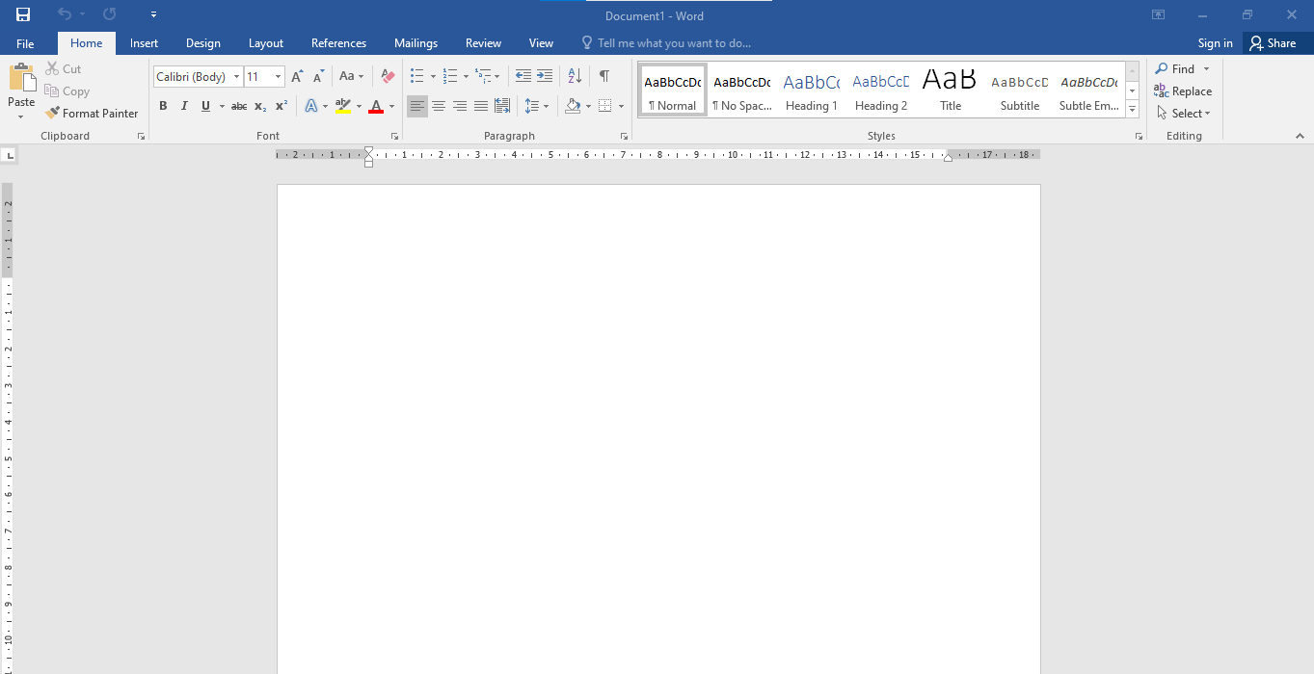Start a bulleted list
This screenshot has width=1314, height=674.
[416, 76]
